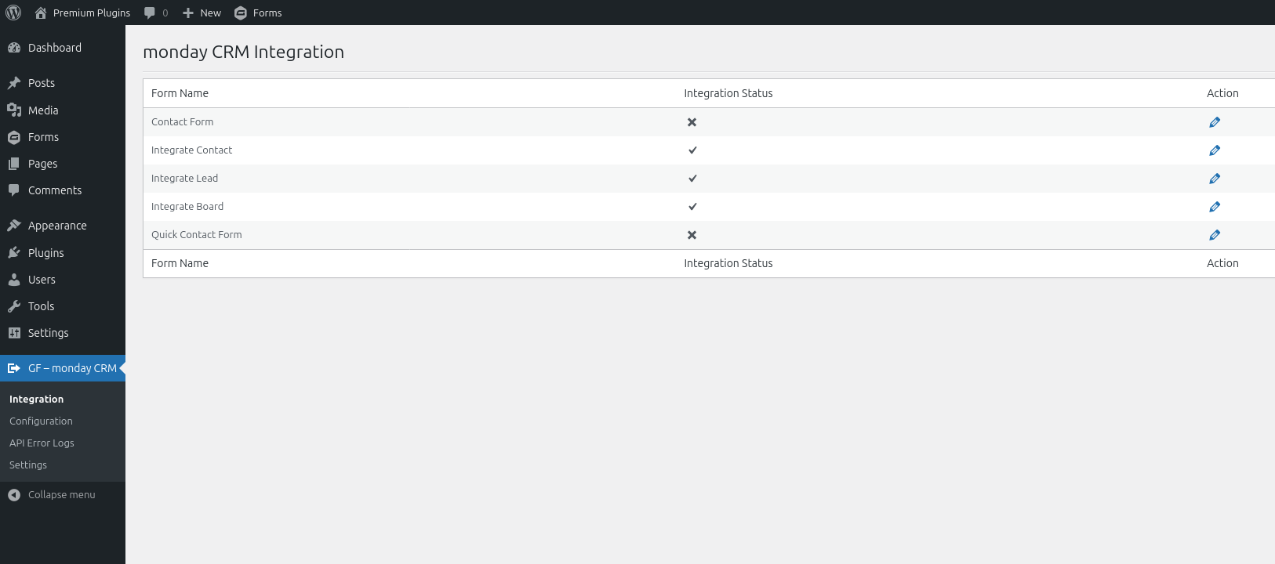Click the Tools wrench icon in sidebar
Screen dimensions: 1275x564
pos(15,305)
